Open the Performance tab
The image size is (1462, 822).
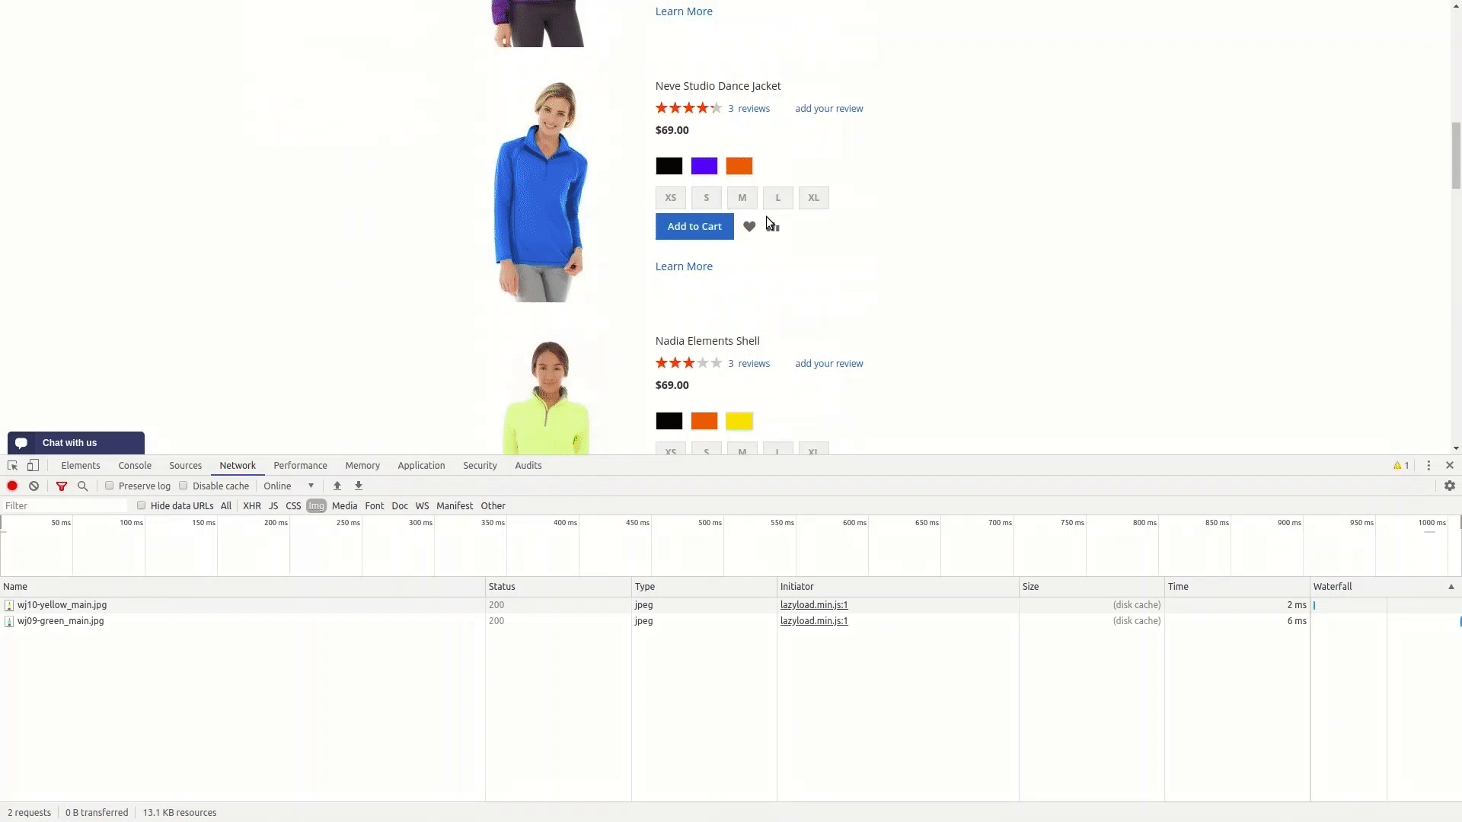300,465
